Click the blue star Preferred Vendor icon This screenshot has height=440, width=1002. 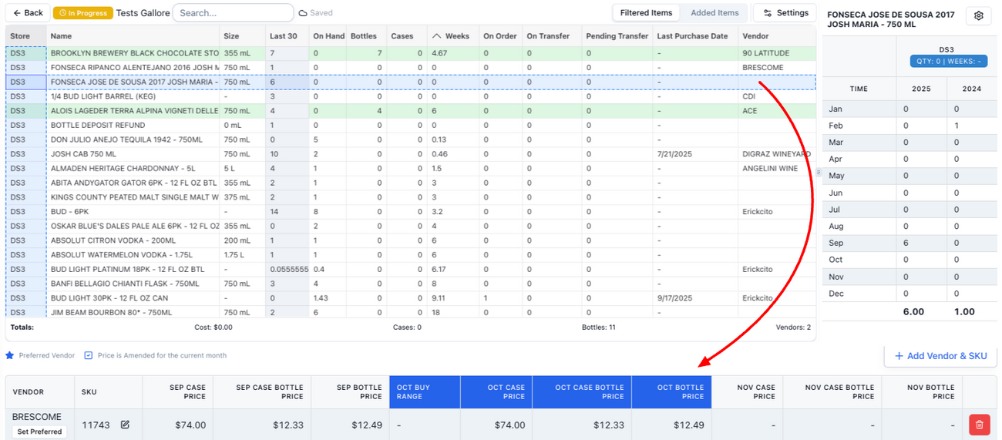(x=10, y=355)
